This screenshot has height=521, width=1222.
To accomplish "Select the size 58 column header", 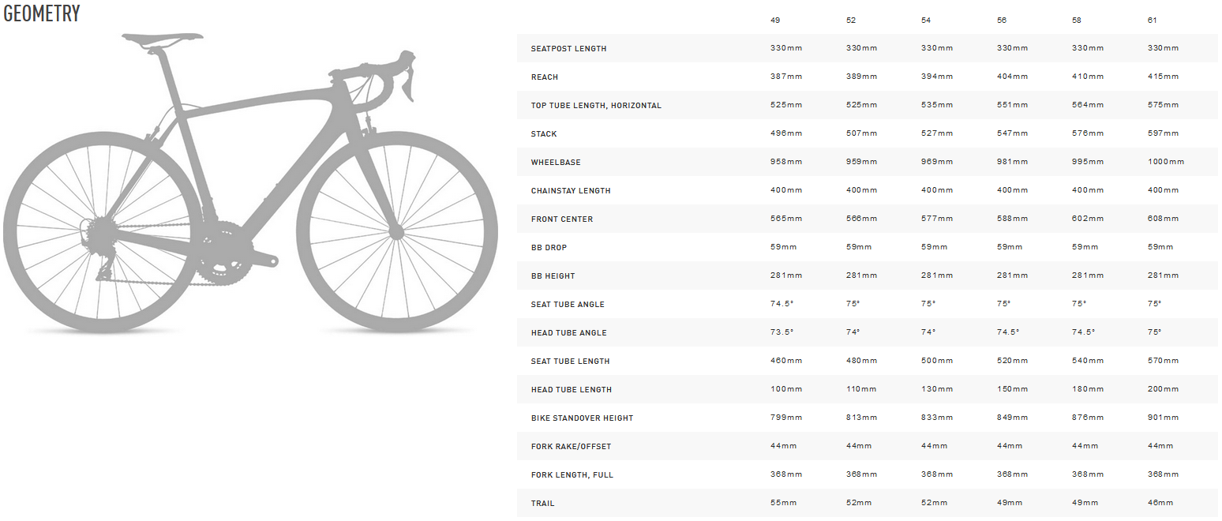I will (1078, 20).
